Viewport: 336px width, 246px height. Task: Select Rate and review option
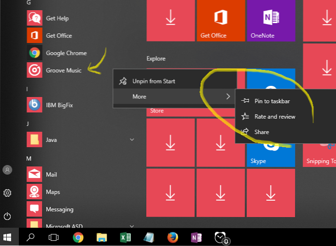pos(274,117)
